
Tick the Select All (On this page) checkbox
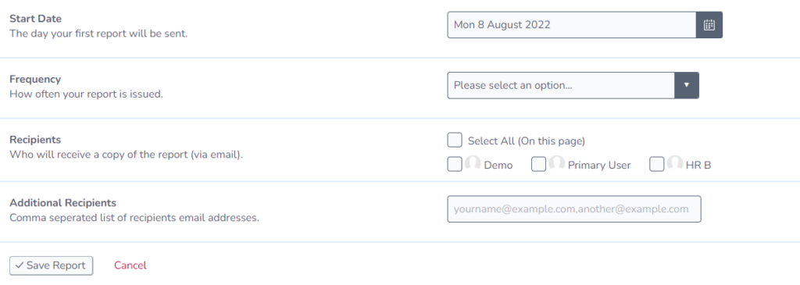click(x=455, y=141)
